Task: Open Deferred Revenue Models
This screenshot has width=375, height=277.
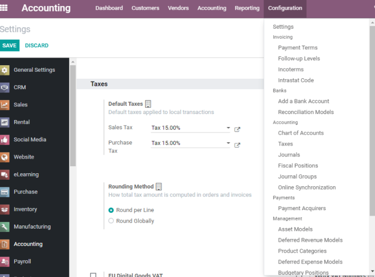Action: pos(310,240)
